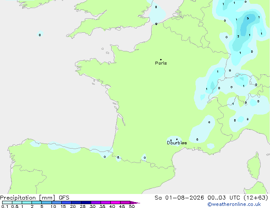Pick the 40–45 mm magenta legend swatch
Viewport: 270px width, 208px height.
[x=115, y=202]
